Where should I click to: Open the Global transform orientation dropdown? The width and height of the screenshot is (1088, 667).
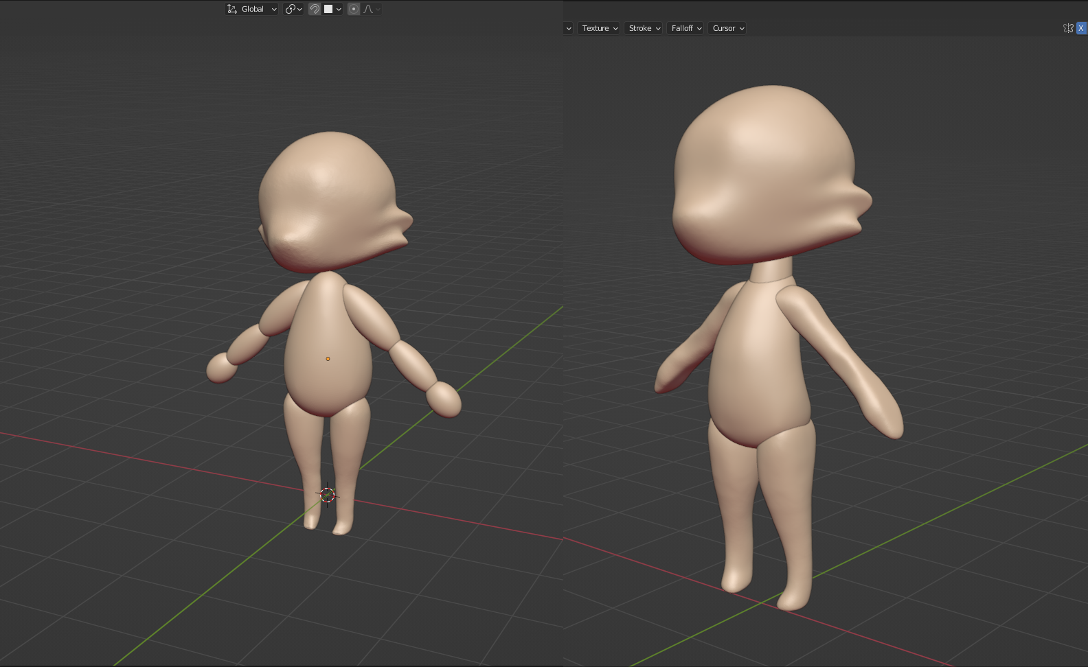point(251,9)
